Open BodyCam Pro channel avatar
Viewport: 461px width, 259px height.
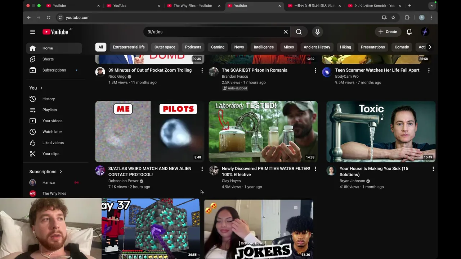click(x=327, y=72)
